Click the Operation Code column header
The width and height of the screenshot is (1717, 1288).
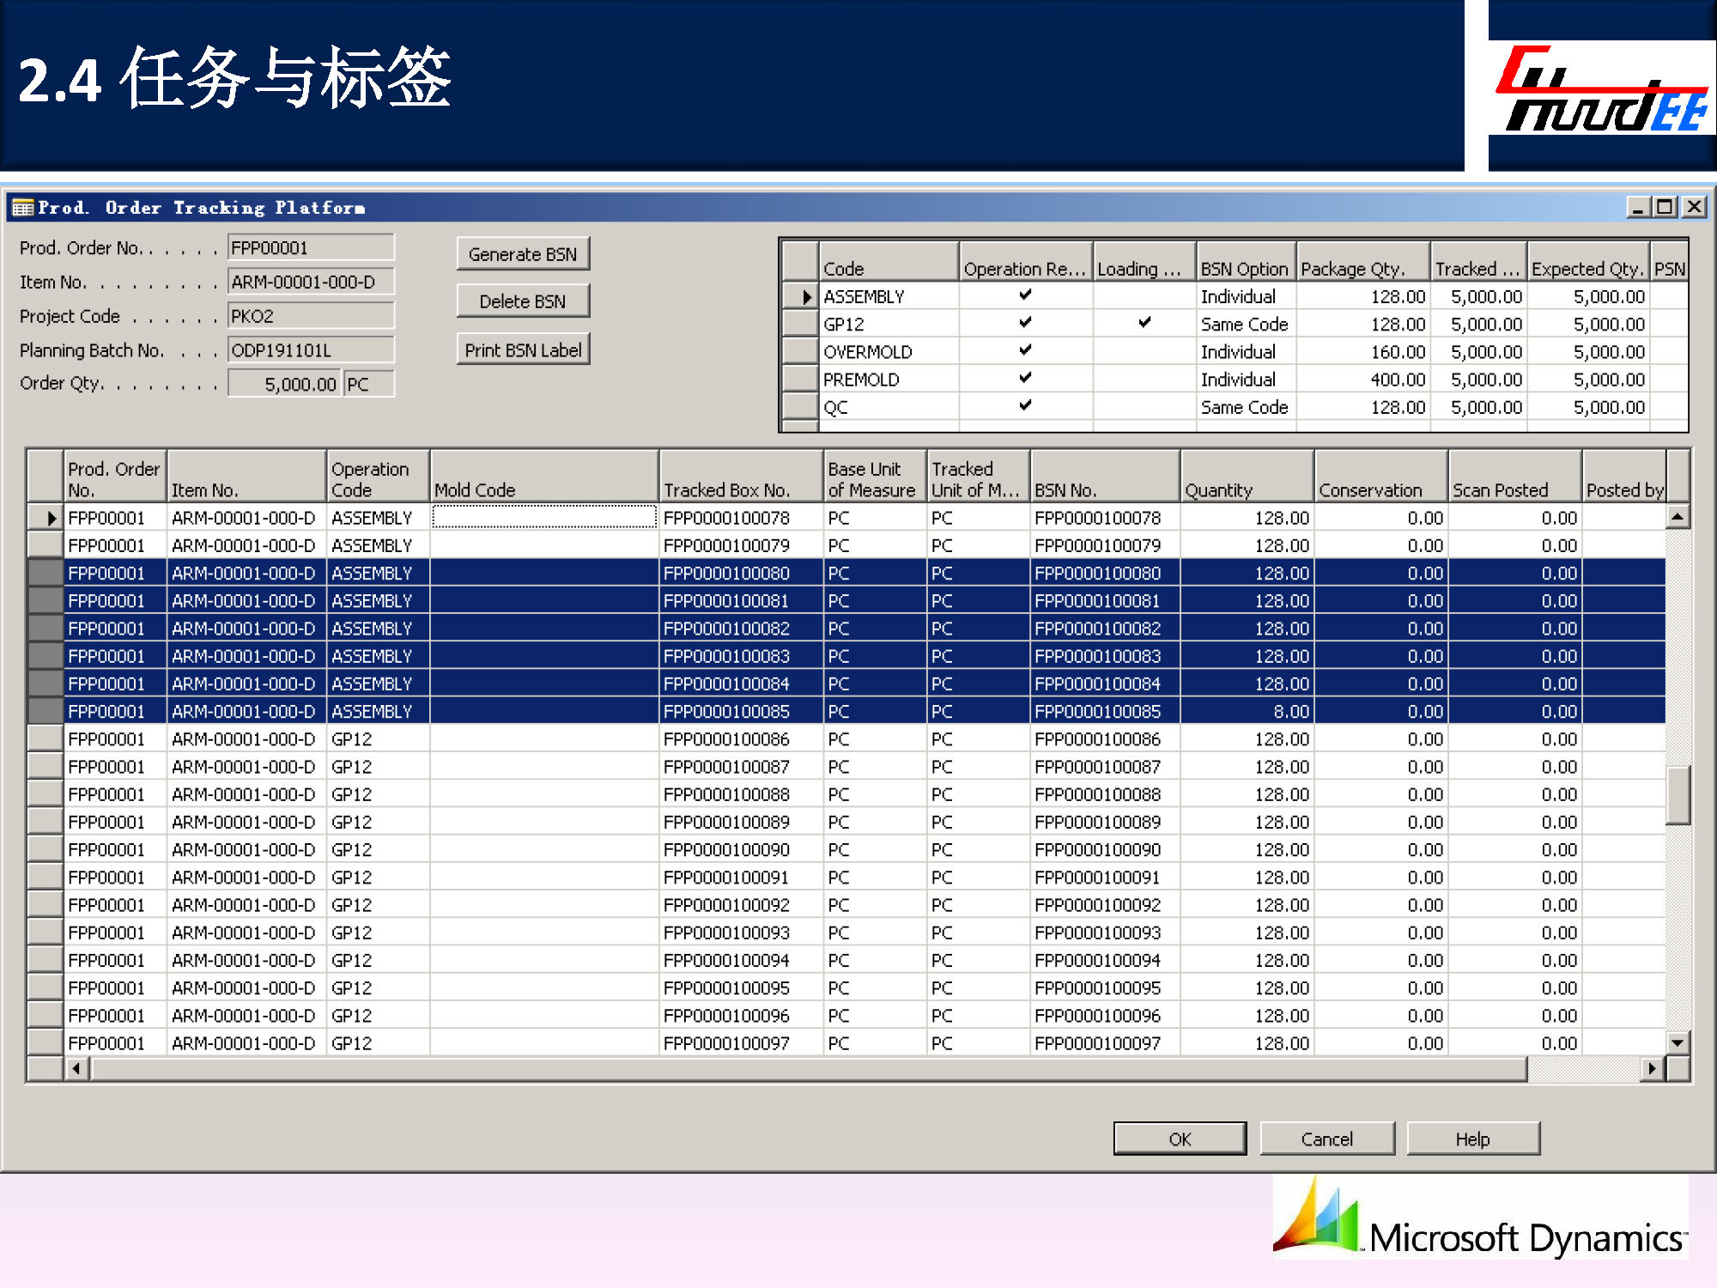(376, 477)
